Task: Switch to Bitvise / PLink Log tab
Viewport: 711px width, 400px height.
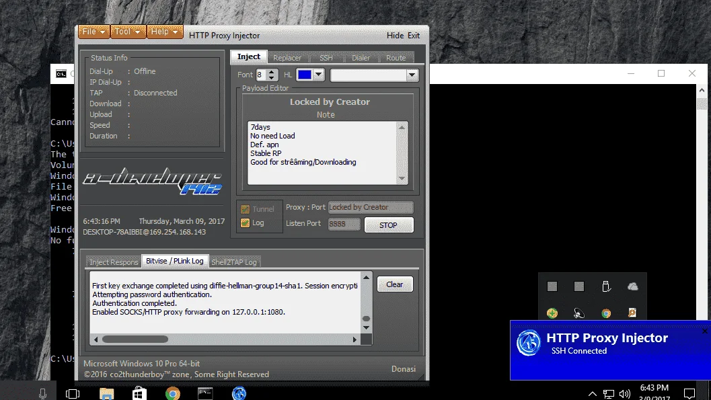Action: coord(175,261)
